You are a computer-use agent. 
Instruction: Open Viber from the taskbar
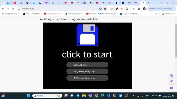pos(90,96)
